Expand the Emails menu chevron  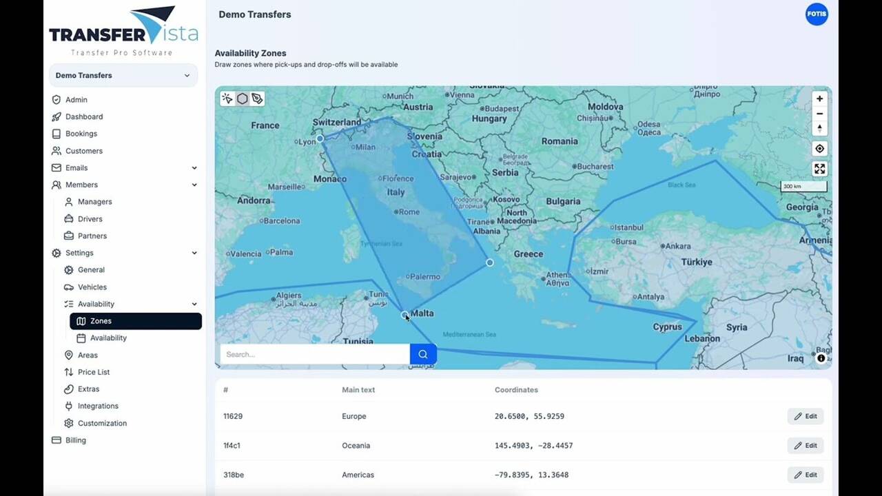click(194, 168)
